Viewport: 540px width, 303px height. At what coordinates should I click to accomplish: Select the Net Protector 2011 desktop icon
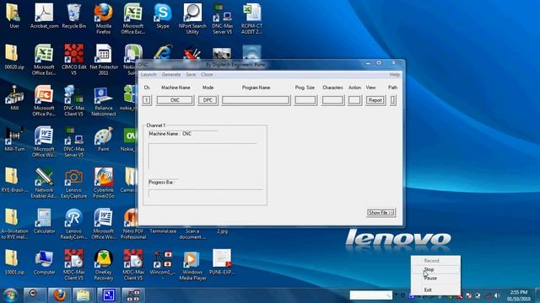[x=103, y=60]
